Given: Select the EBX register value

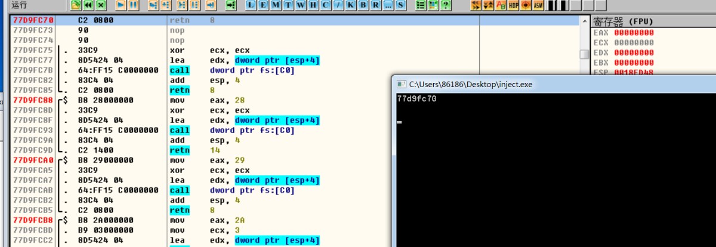Looking at the screenshot, I should (x=634, y=63).
